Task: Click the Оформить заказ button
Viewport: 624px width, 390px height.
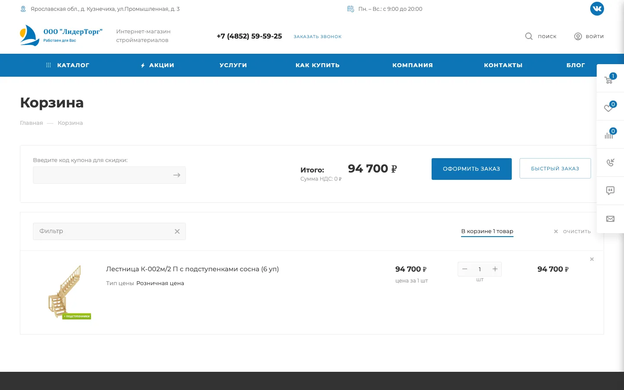Action: (471, 169)
